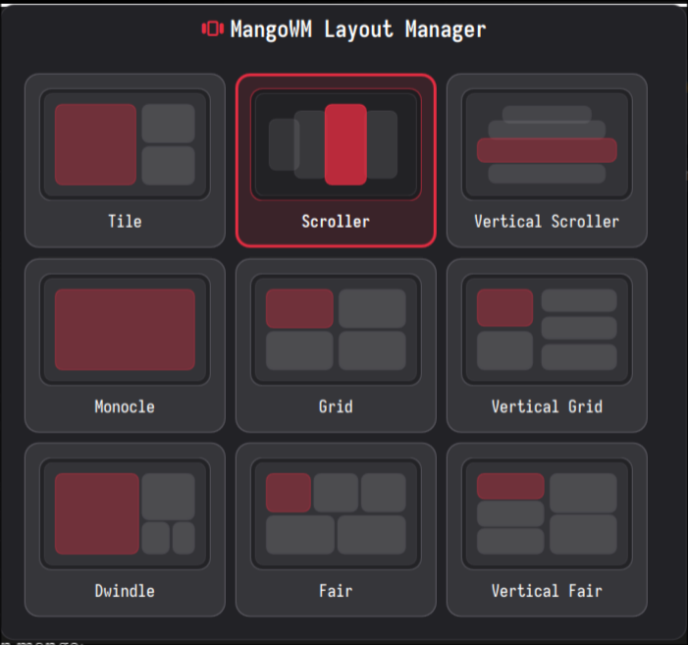Image resolution: width=688 pixels, height=645 pixels.
Task: Click the "Scroller" label
Action: click(x=336, y=221)
